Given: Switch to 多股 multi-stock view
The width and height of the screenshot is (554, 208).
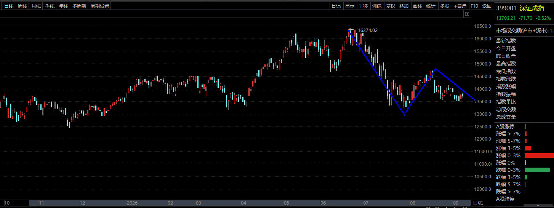Looking at the screenshot, I should [x=445, y=6].
